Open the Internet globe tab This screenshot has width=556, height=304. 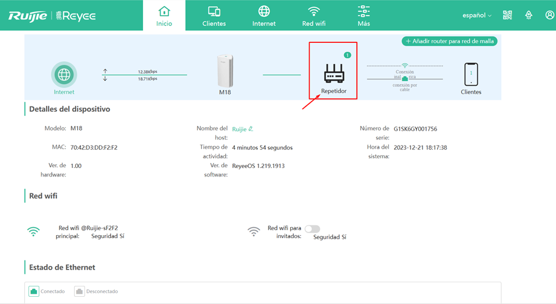(264, 16)
